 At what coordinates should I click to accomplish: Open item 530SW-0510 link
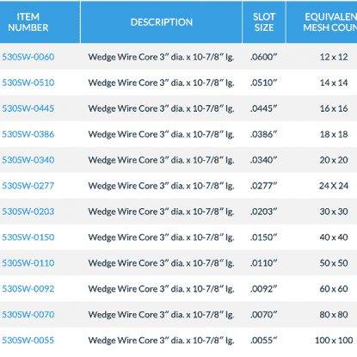pyautogui.click(x=28, y=83)
